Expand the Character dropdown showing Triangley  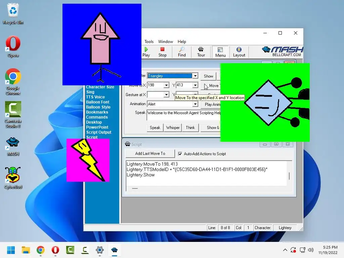tap(195, 76)
